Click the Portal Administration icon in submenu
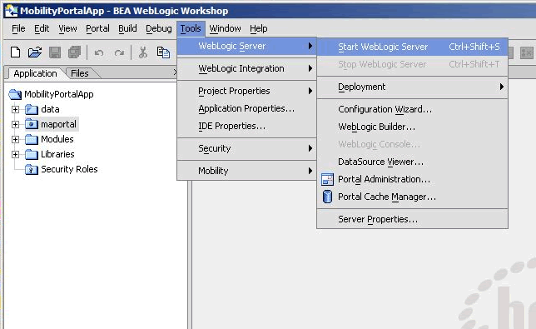Viewport: 536px width, 329px height. [327, 179]
